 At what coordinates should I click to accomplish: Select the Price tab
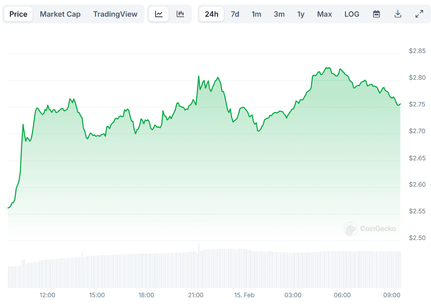pyautogui.click(x=18, y=14)
